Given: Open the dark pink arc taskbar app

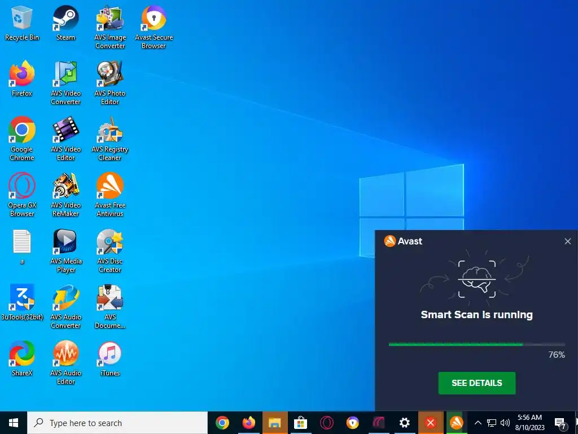Looking at the screenshot, I should point(379,423).
